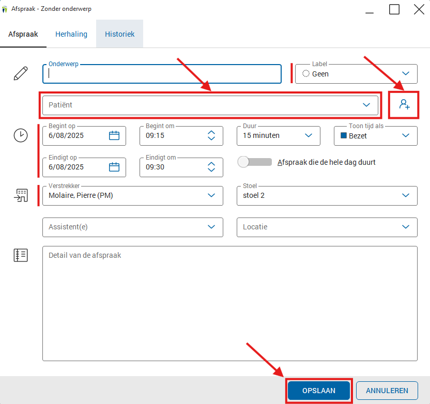Open the 'Eindigt op' calendar picker
The image size is (430, 404).
click(114, 167)
